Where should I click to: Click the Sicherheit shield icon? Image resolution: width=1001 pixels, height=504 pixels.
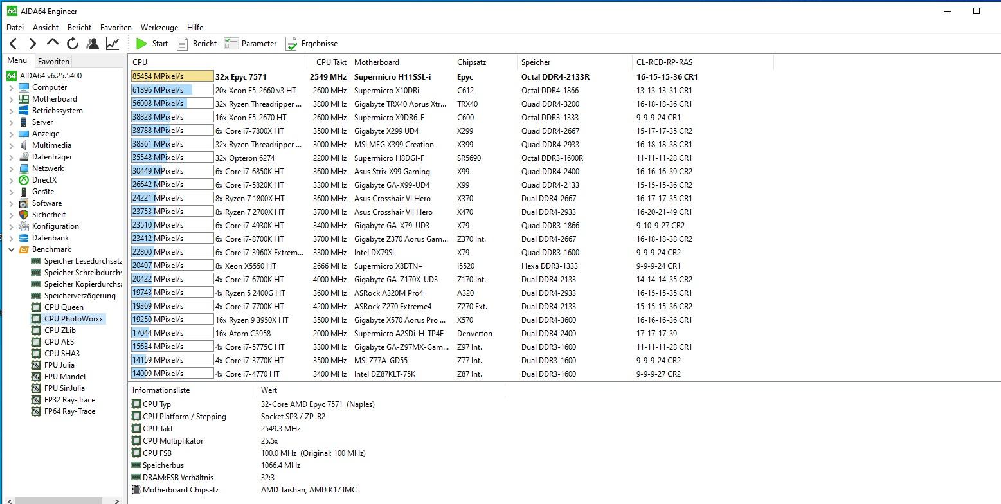point(24,215)
